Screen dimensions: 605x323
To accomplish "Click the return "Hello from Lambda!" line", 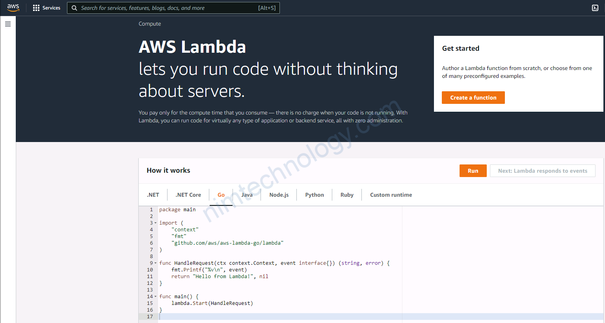I will point(220,277).
